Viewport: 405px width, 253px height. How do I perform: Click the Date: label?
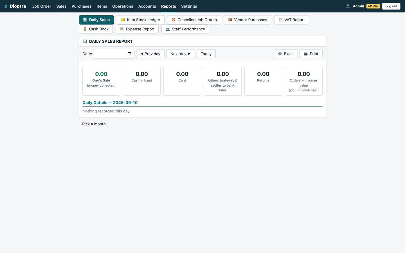(87, 54)
